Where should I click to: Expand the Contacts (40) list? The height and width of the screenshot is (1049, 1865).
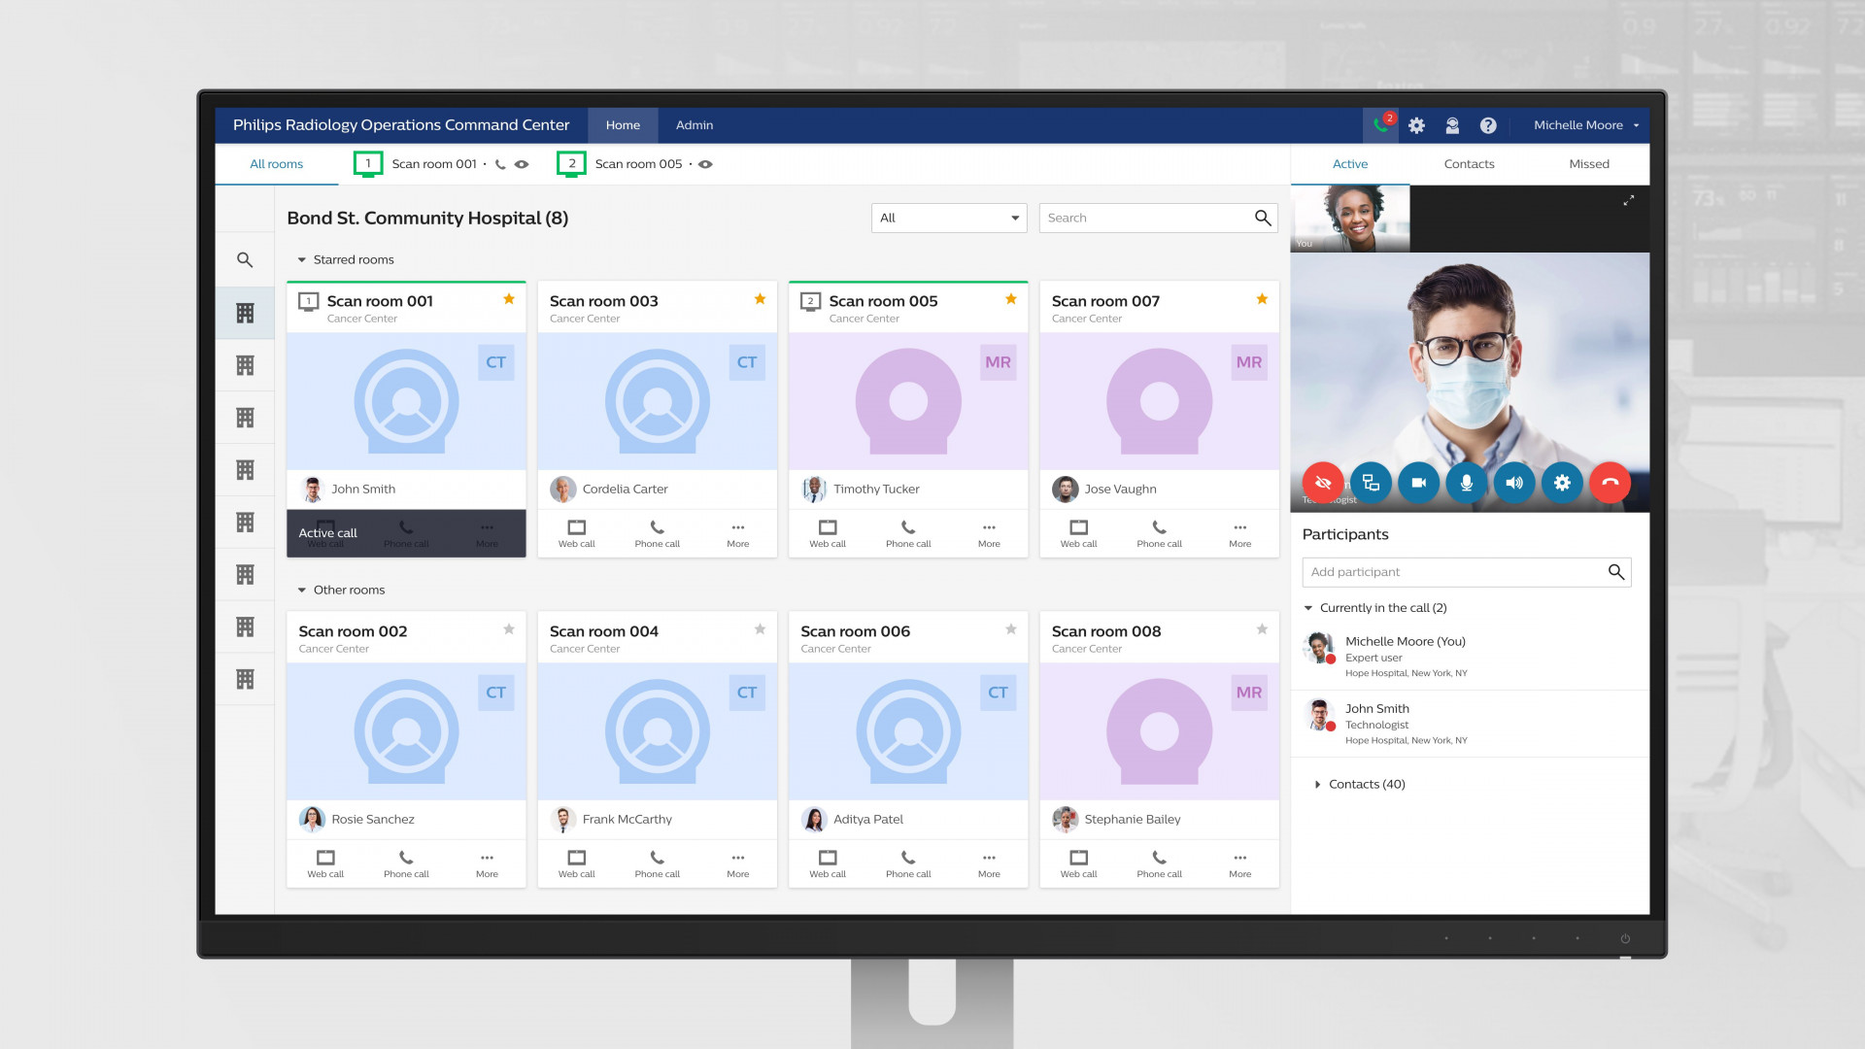[x=1317, y=785]
